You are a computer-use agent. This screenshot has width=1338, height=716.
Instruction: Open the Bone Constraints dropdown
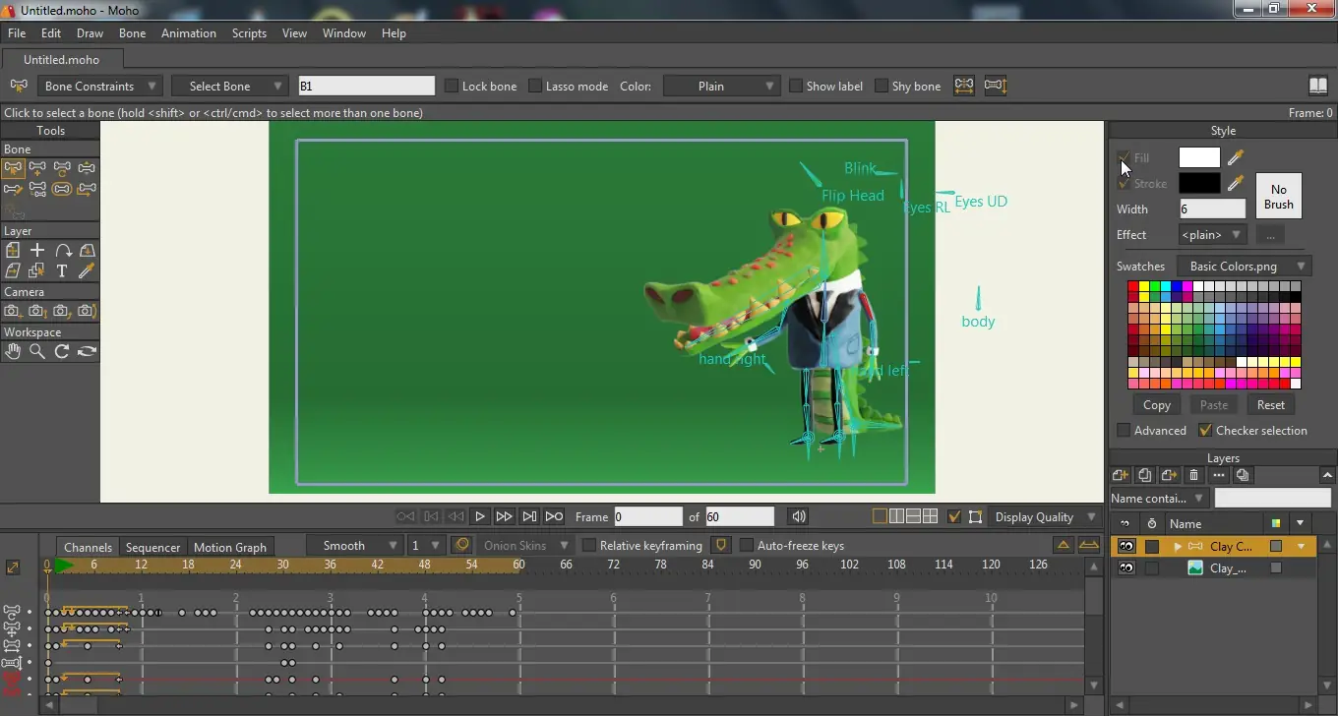98,87
